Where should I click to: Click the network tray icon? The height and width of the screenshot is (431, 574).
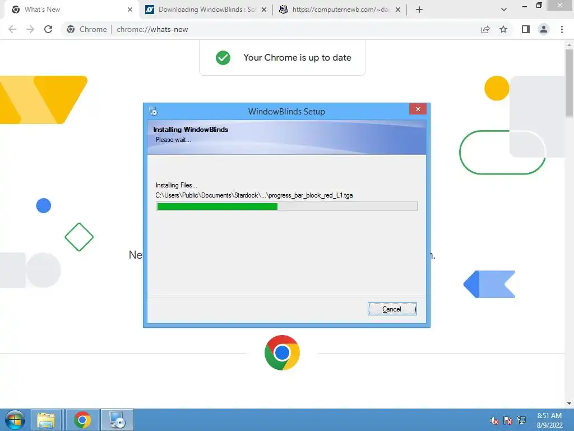[x=521, y=420]
